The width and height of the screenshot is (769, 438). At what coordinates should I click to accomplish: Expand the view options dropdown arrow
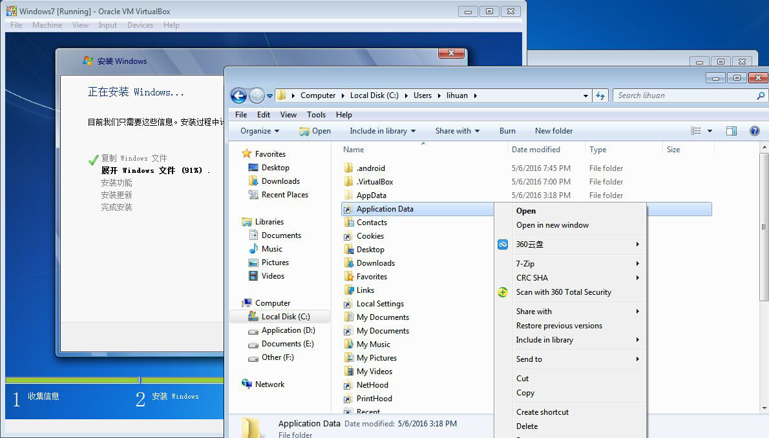[710, 131]
